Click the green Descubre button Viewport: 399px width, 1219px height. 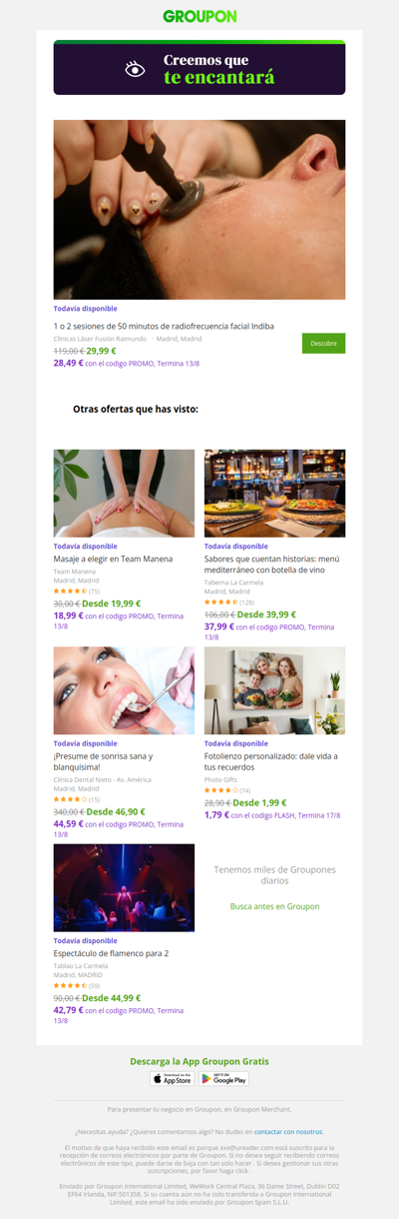pos(324,343)
